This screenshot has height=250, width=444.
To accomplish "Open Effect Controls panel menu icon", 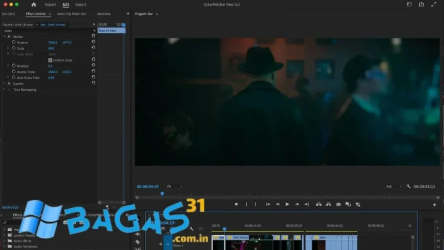I will [x=50, y=13].
